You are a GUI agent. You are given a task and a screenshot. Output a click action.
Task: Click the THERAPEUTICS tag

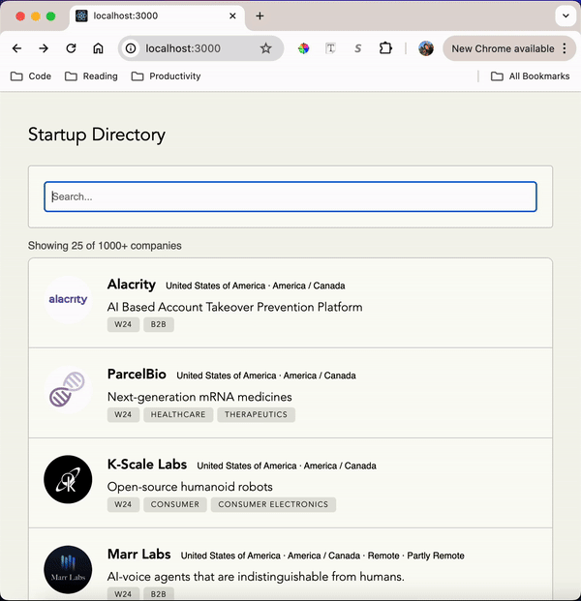[x=256, y=415]
